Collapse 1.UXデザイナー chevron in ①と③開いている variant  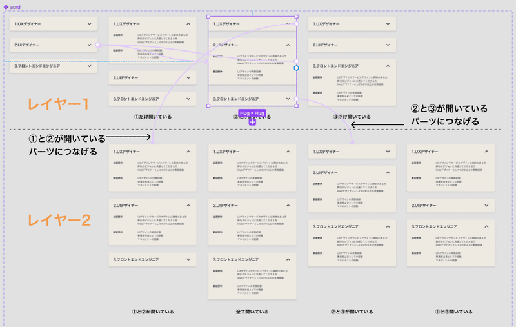pos(486,152)
